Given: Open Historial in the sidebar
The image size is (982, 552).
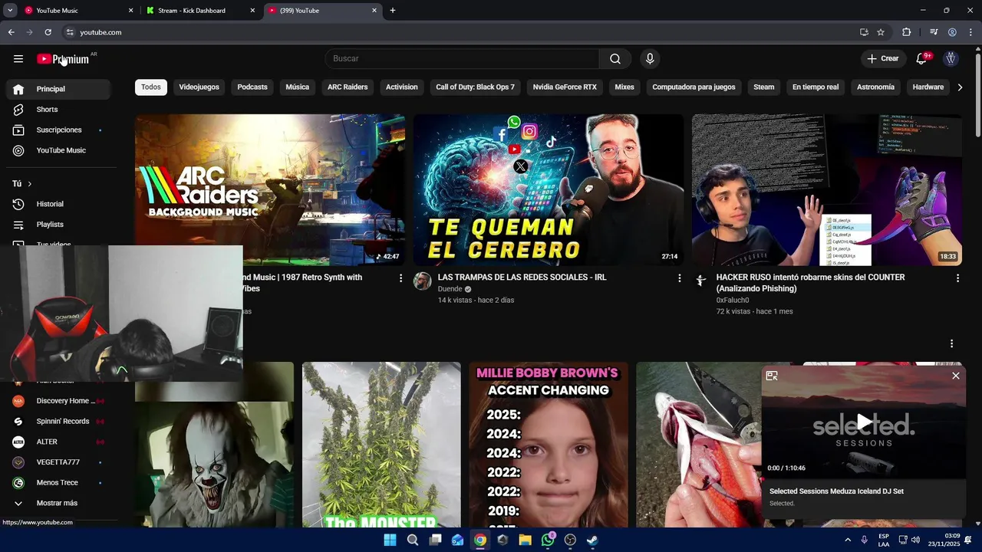Looking at the screenshot, I should click(58, 204).
